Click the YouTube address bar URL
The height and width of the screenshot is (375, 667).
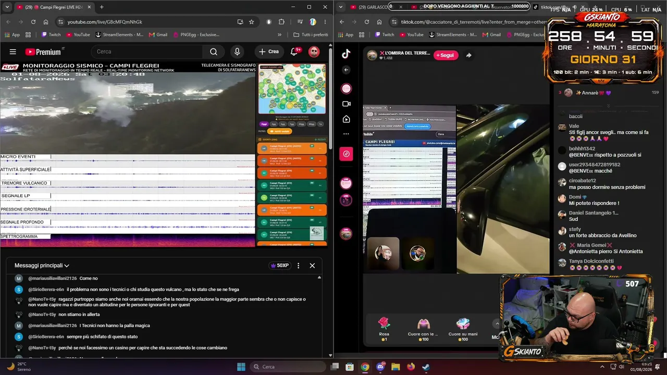105,22
